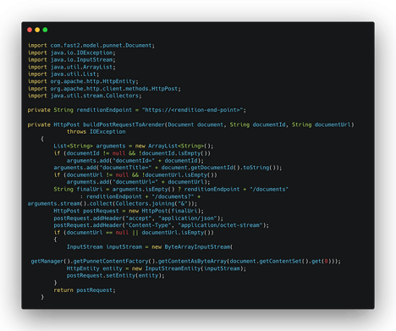This screenshot has height=331, width=396.
Task: Click the import com.fast2.model.punnet.Document line
Action: click(91, 46)
